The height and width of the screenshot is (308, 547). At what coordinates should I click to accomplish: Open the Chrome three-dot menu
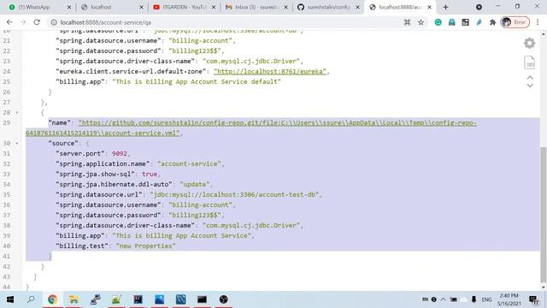pyautogui.click(x=538, y=22)
